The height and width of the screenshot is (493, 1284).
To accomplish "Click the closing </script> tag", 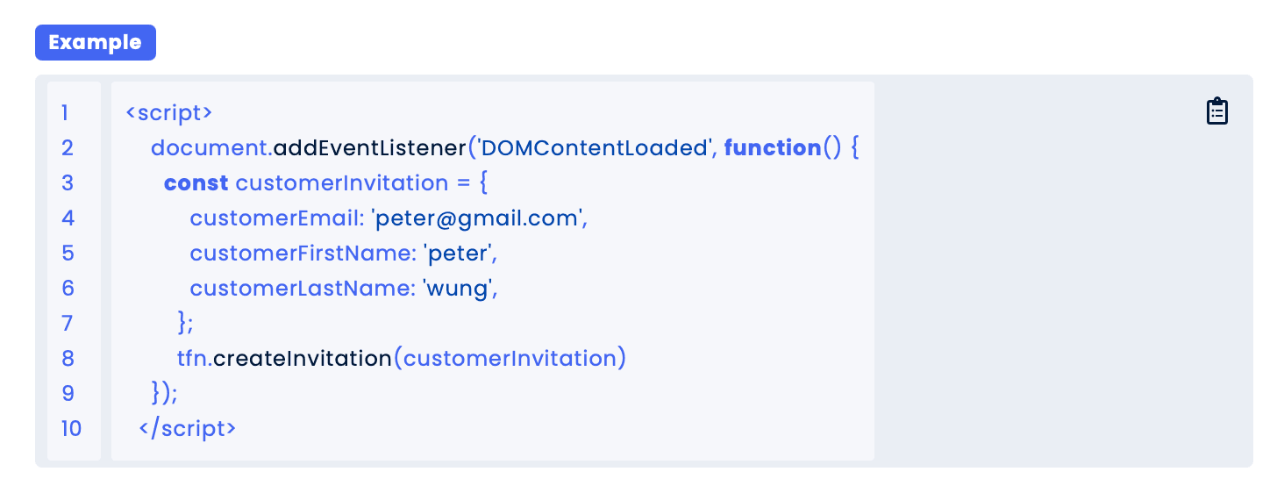I will click(187, 429).
